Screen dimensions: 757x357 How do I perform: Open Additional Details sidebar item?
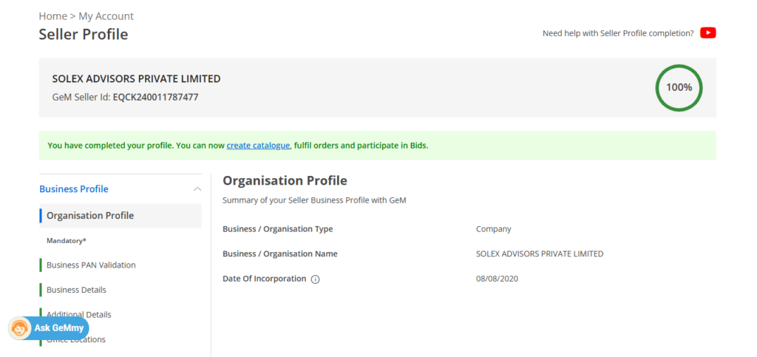[78, 315]
